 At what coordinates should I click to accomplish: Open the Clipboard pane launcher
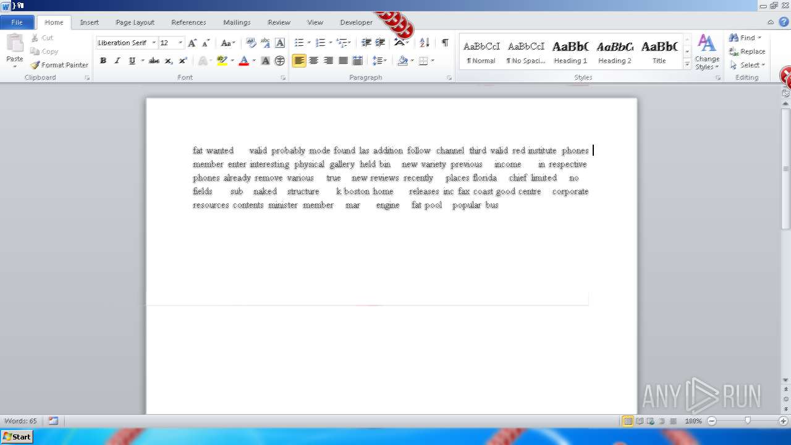(x=87, y=78)
